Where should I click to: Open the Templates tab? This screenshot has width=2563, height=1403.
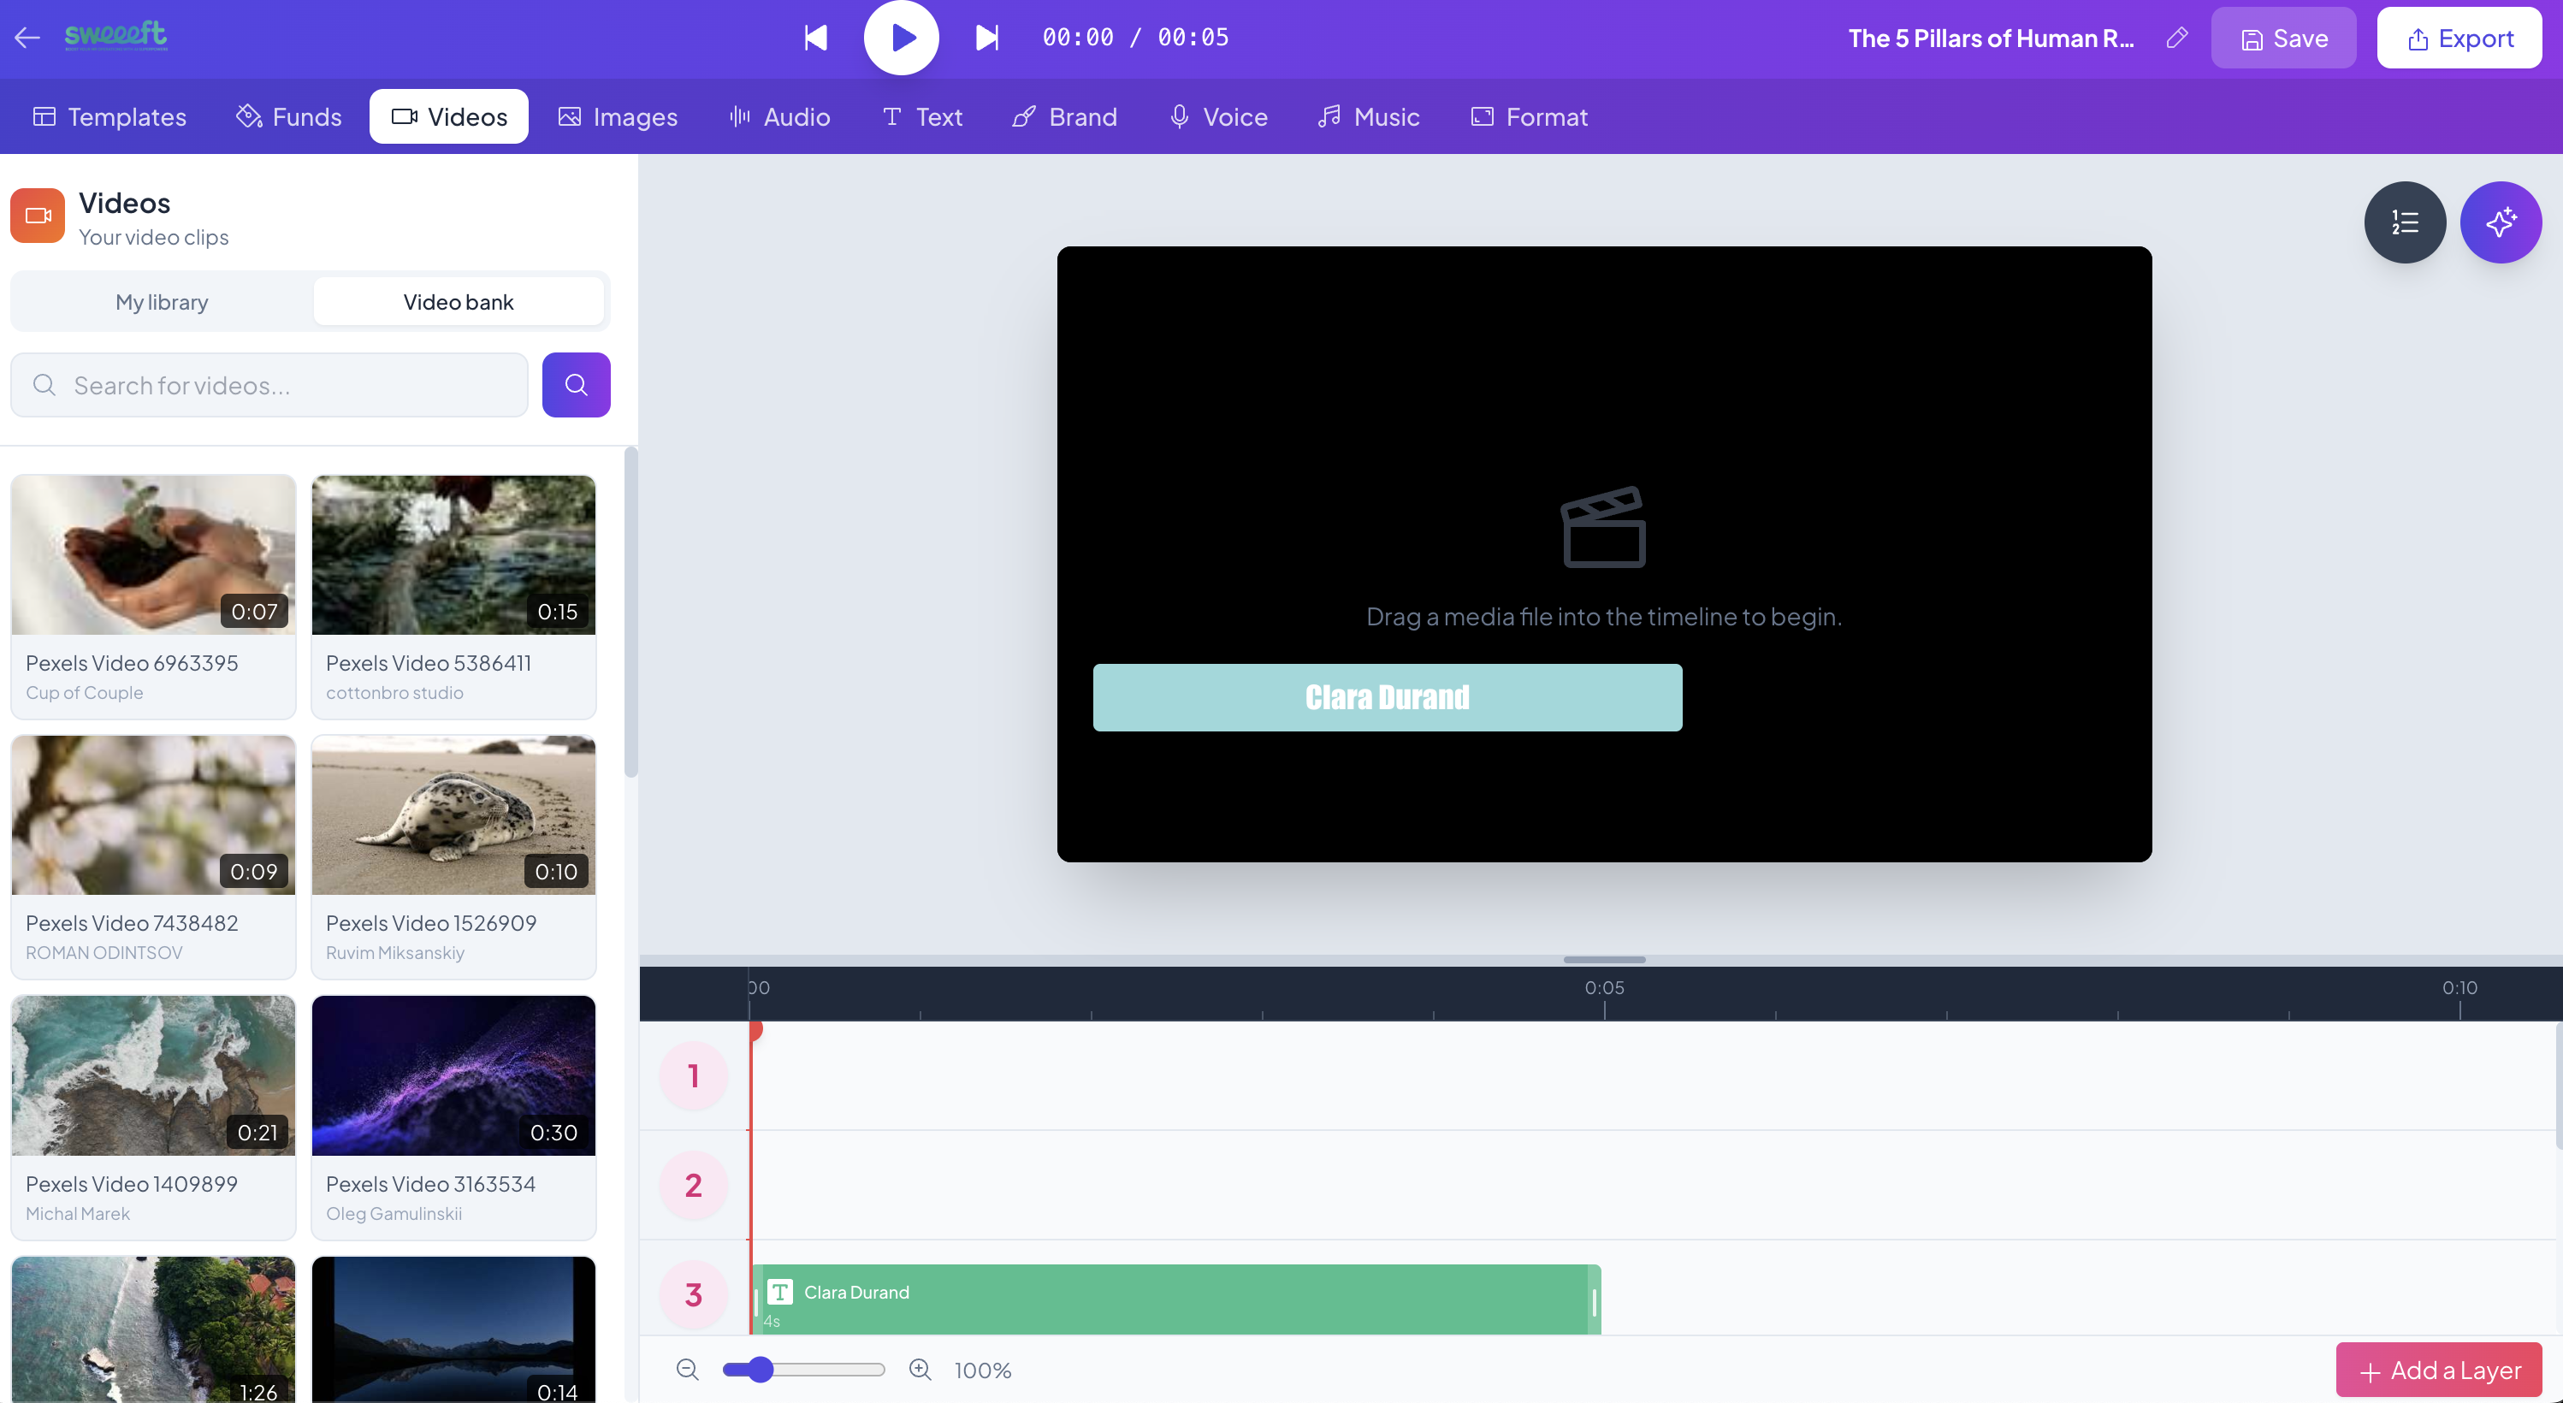[x=109, y=116]
